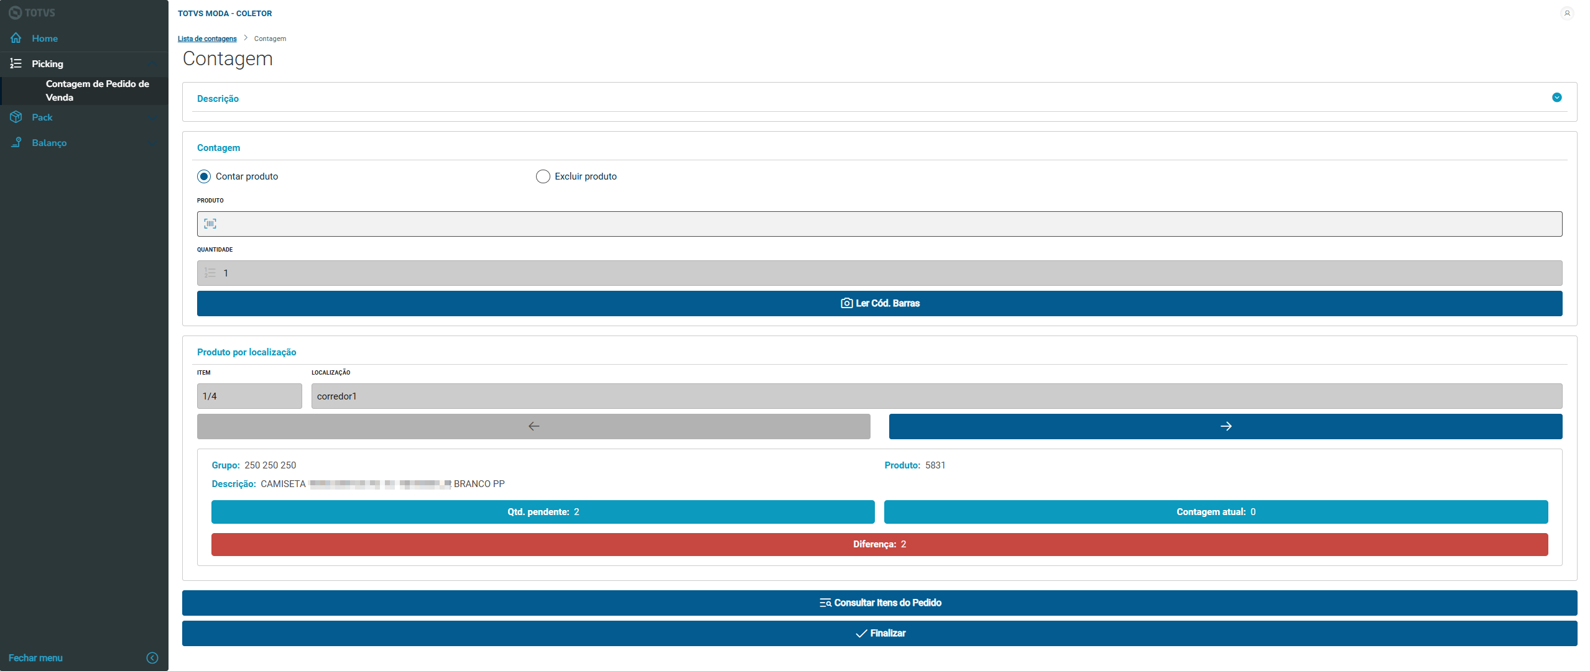
Task: Click the next item arrow button
Action: pyautogui.click(x=1225, y=426)
